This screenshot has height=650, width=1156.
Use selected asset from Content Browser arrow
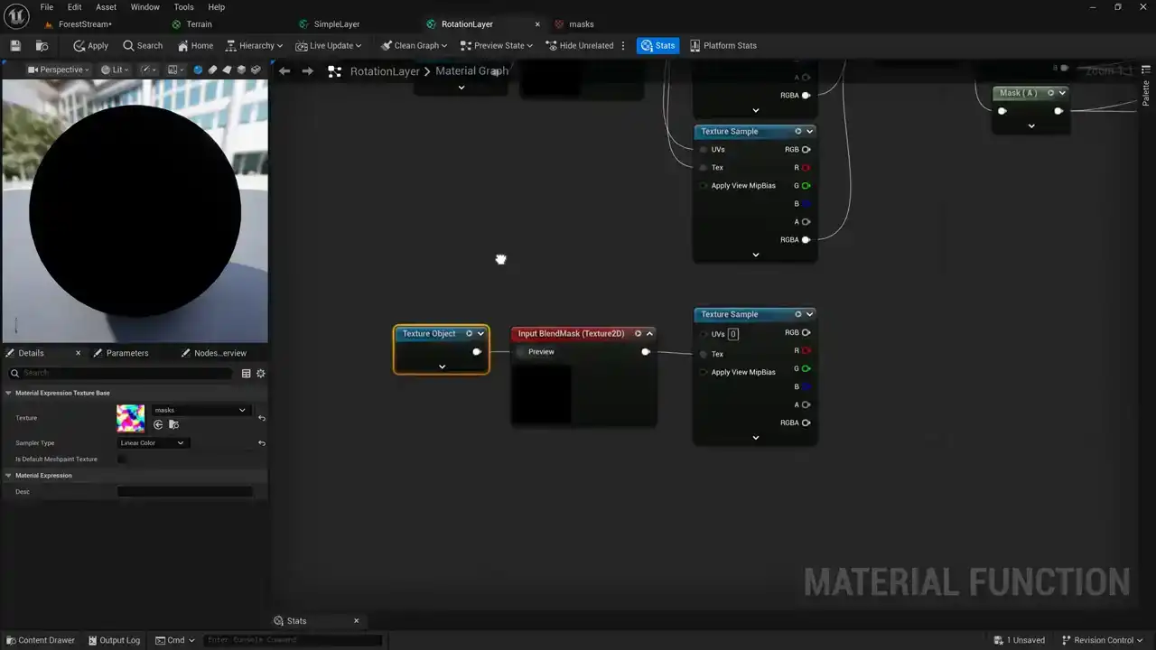pos(158,424)
